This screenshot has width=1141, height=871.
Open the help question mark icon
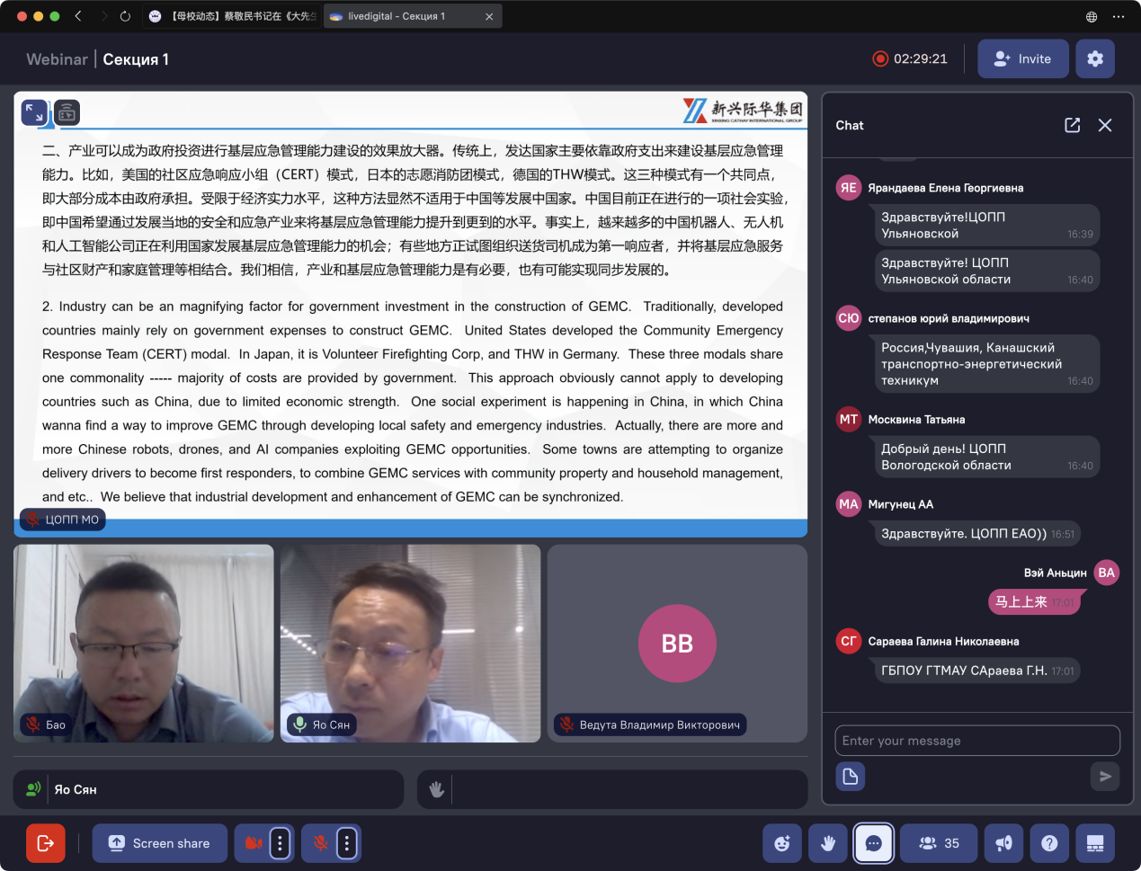pyautogui.click(x=1049, y=843)
